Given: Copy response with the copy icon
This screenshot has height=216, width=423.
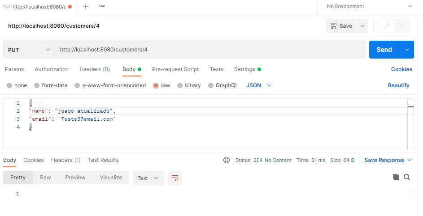Looking at the screenshot, I should 396,177.
